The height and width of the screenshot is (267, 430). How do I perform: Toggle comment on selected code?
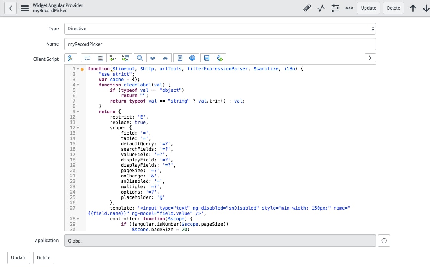tap(87, 58)
